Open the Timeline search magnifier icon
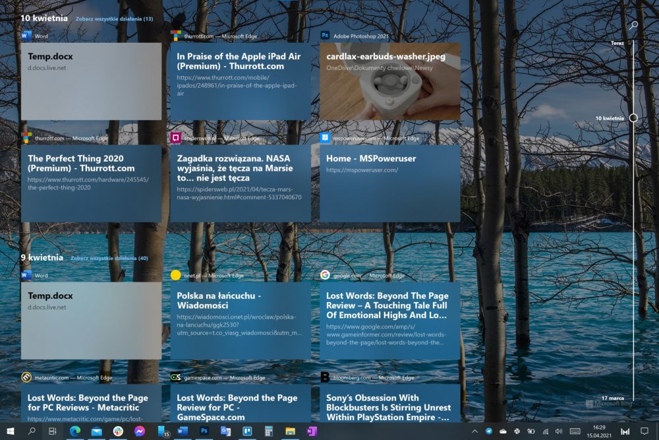The image size is (659, 440). coord(633,26)
